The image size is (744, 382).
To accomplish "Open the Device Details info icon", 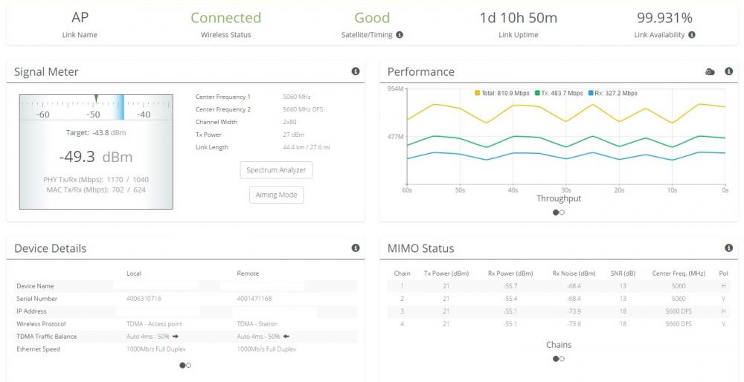I will 356,247.
